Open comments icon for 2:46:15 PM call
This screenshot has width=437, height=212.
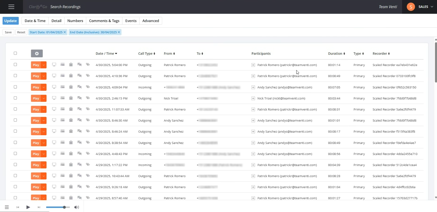79,98
